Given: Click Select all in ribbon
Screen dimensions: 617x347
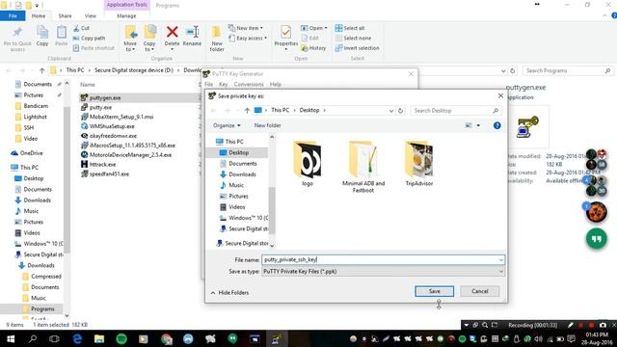Looking at the screenshot, I should pyautogui.click(x=349, y=28).
